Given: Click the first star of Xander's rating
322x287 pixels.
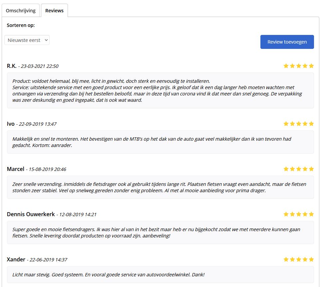Looking at the screenshot, I should coord(286,259).
